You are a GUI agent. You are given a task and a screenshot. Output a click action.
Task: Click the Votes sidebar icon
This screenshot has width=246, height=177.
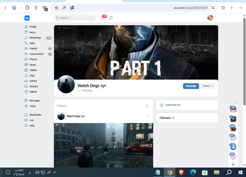pyautogui.click(x=26, y=106)
